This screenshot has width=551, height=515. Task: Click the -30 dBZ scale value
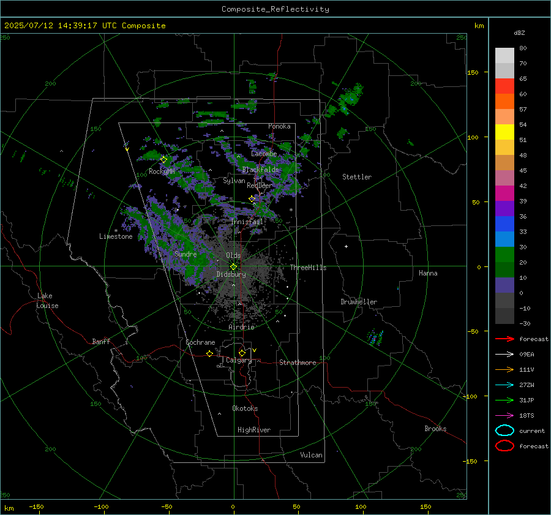click(x=525, y=324)
